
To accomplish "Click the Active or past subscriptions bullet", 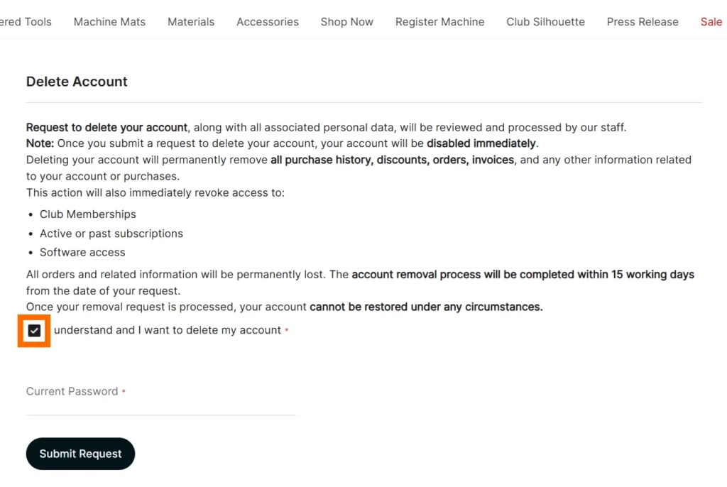I will coord(111,234).
